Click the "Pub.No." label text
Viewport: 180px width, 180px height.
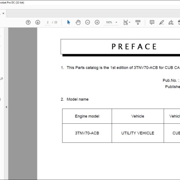(x=170, y=80)
